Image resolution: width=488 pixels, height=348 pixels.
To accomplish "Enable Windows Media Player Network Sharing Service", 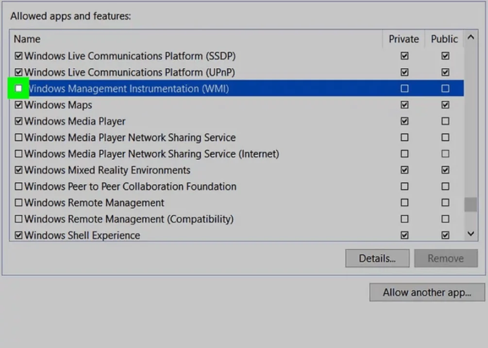I will (18, 137).
